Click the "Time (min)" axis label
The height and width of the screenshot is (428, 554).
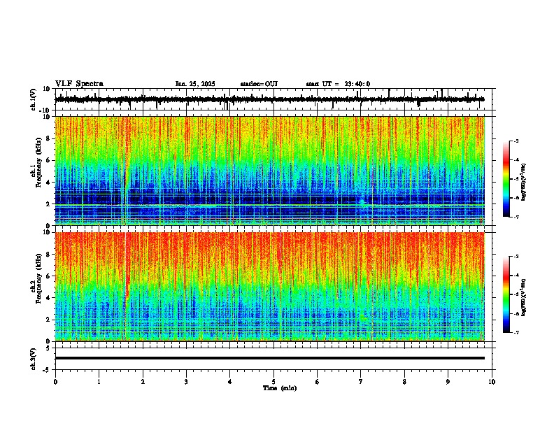(280, 388)
